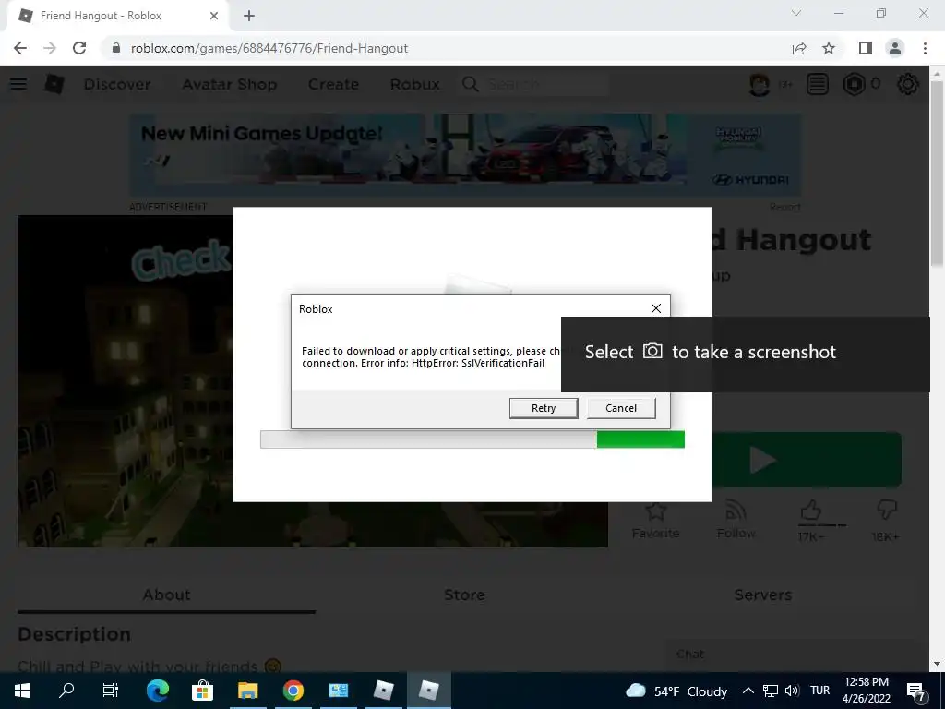Open the Roblox settings gear
Screen dimensions: 945x709
(908, 84)
